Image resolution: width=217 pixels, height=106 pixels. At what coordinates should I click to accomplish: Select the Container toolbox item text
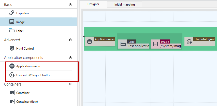(23, 93)
